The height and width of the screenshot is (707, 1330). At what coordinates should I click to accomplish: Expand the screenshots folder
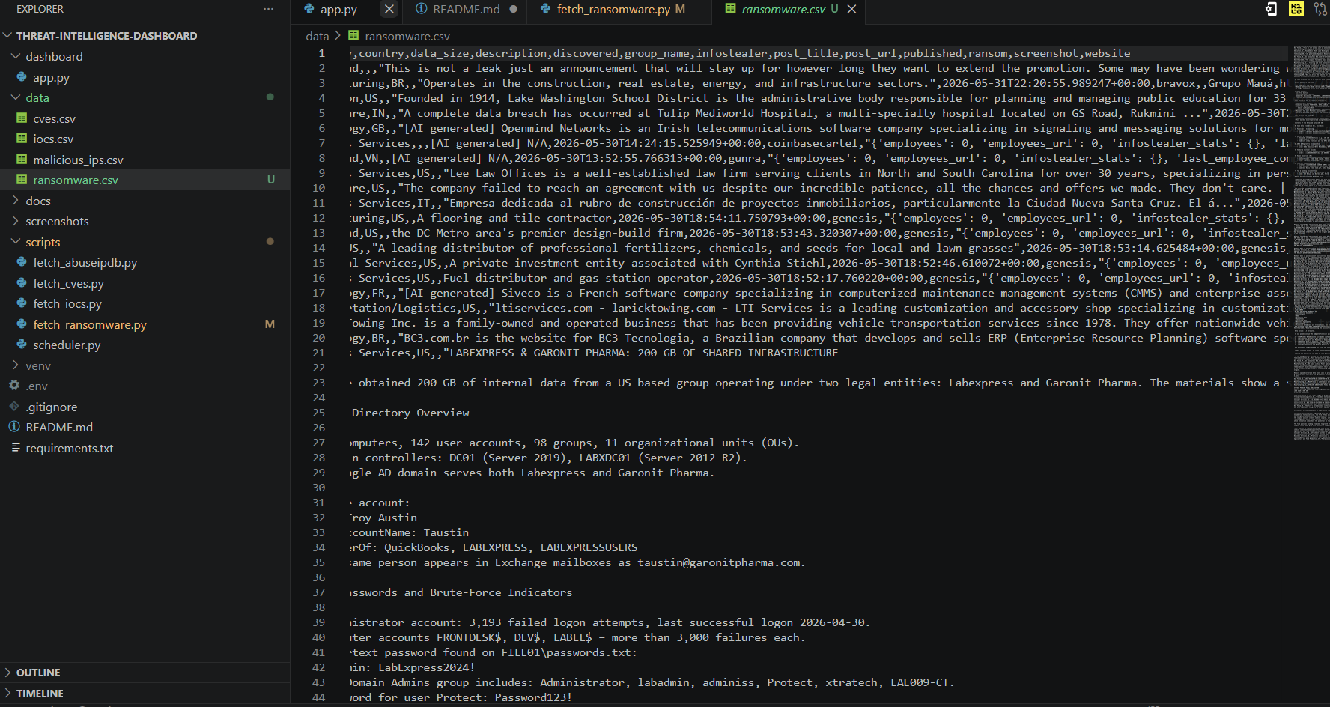[16, 221]
